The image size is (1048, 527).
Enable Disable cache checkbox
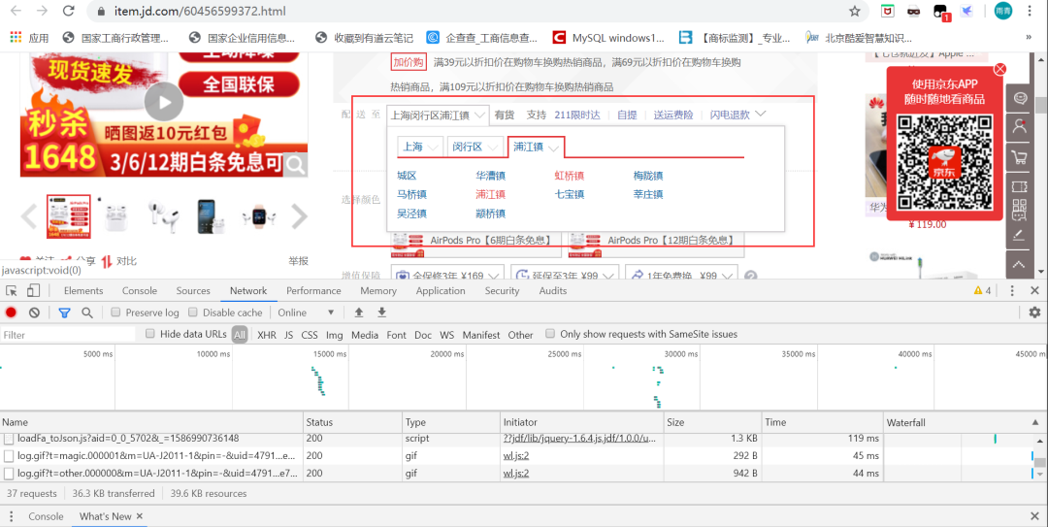193,313
